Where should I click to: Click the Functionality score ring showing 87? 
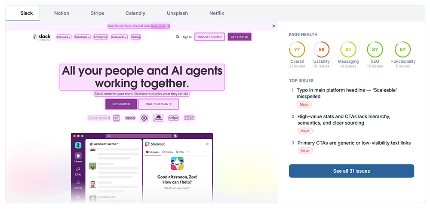[x=402, y=49]
